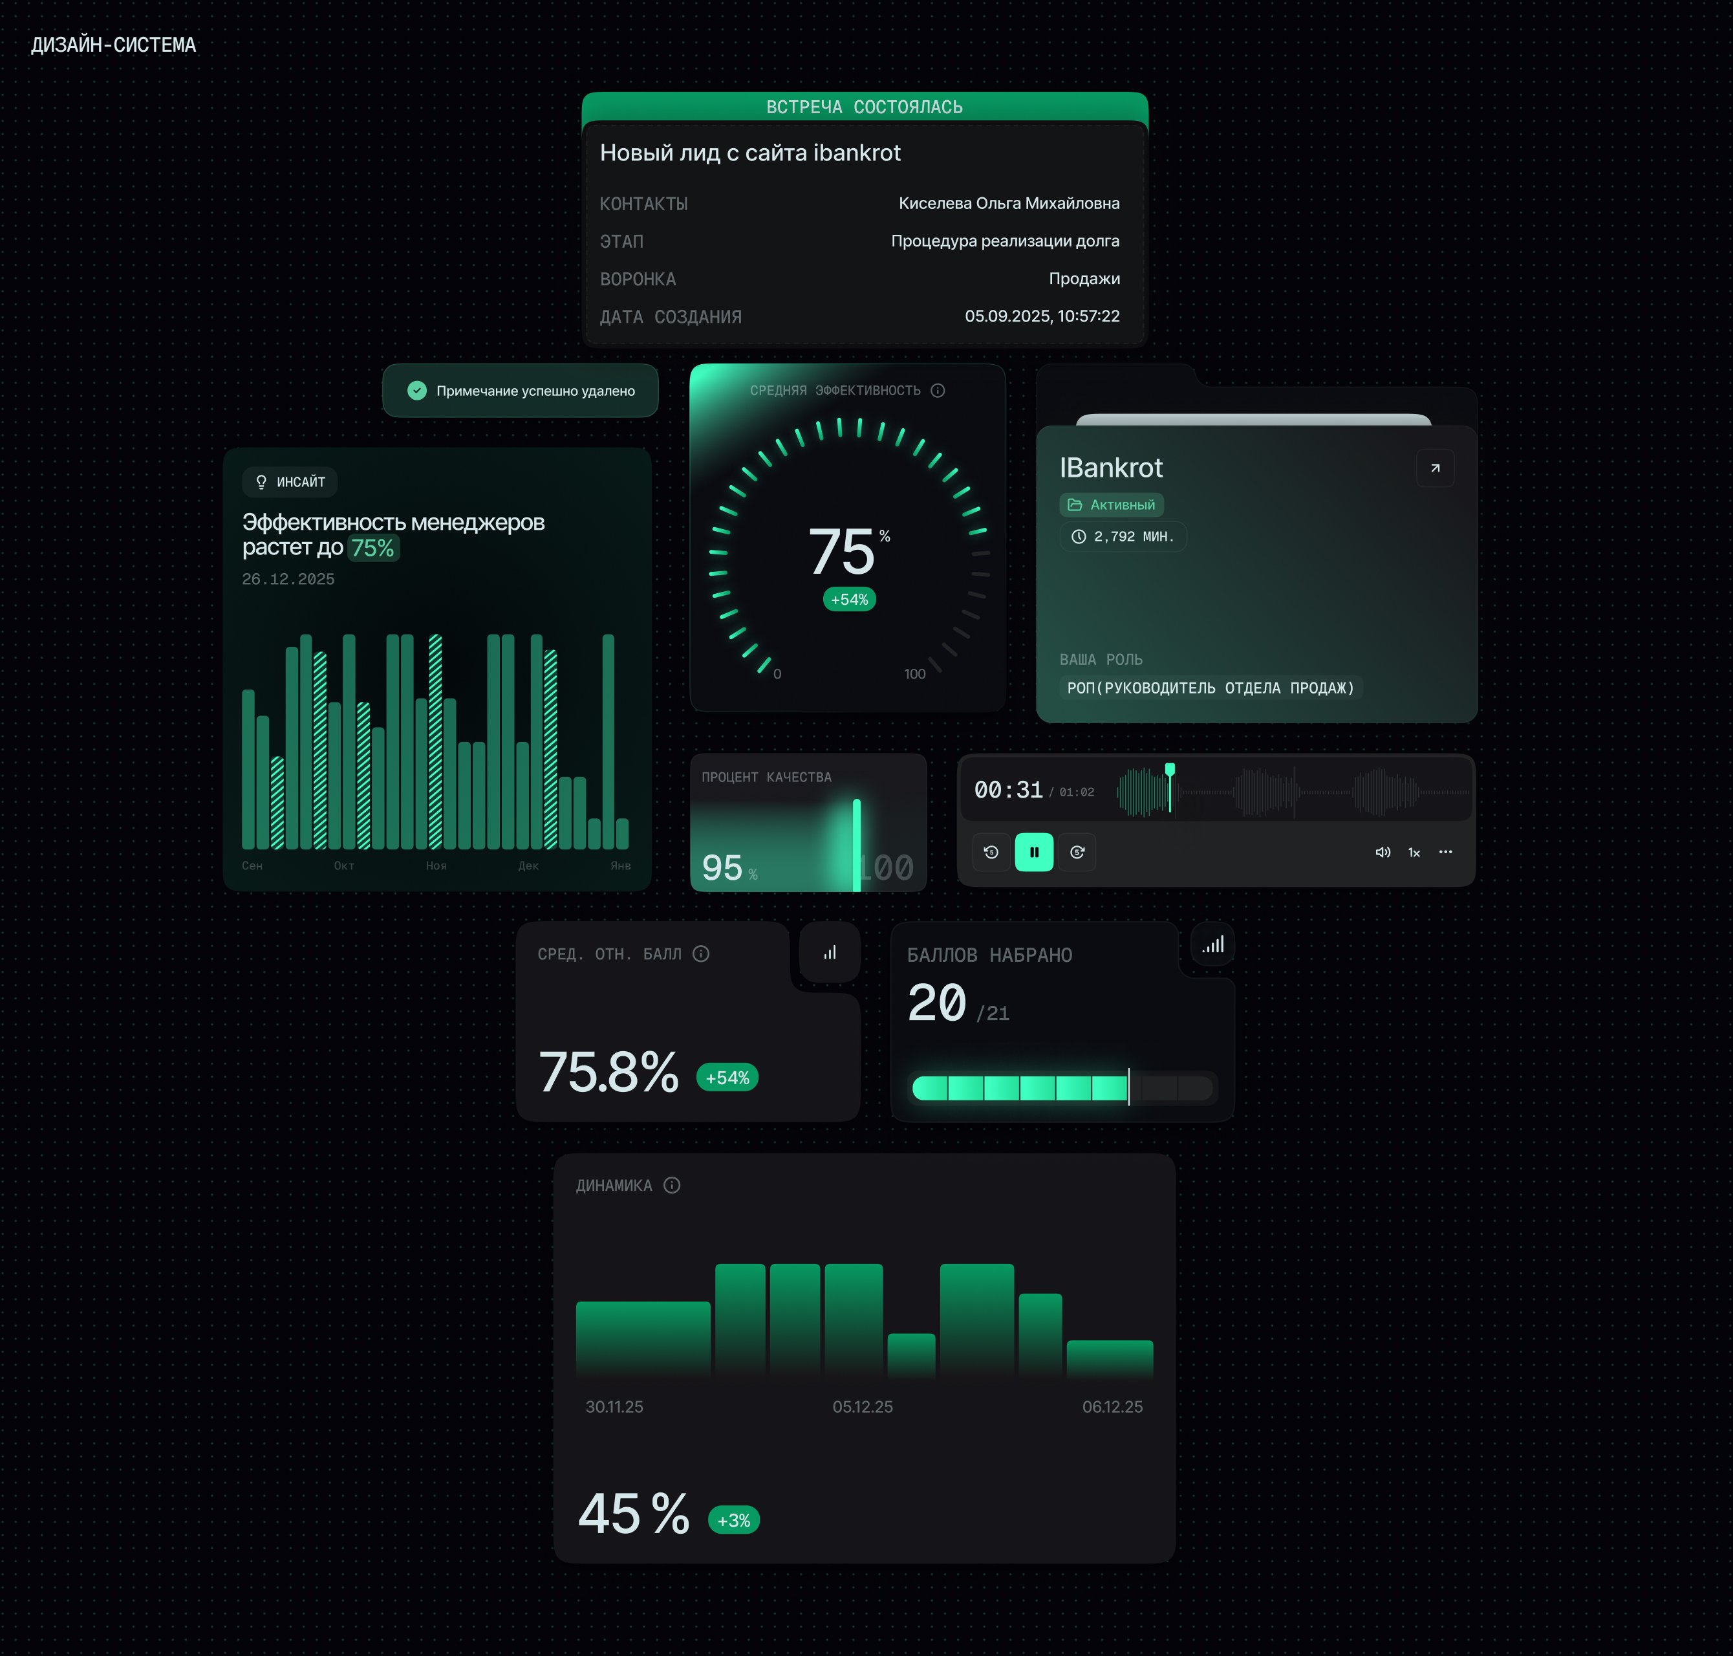
Task: Click the 2,792 мин. time badge
Action: (1123, 536)
